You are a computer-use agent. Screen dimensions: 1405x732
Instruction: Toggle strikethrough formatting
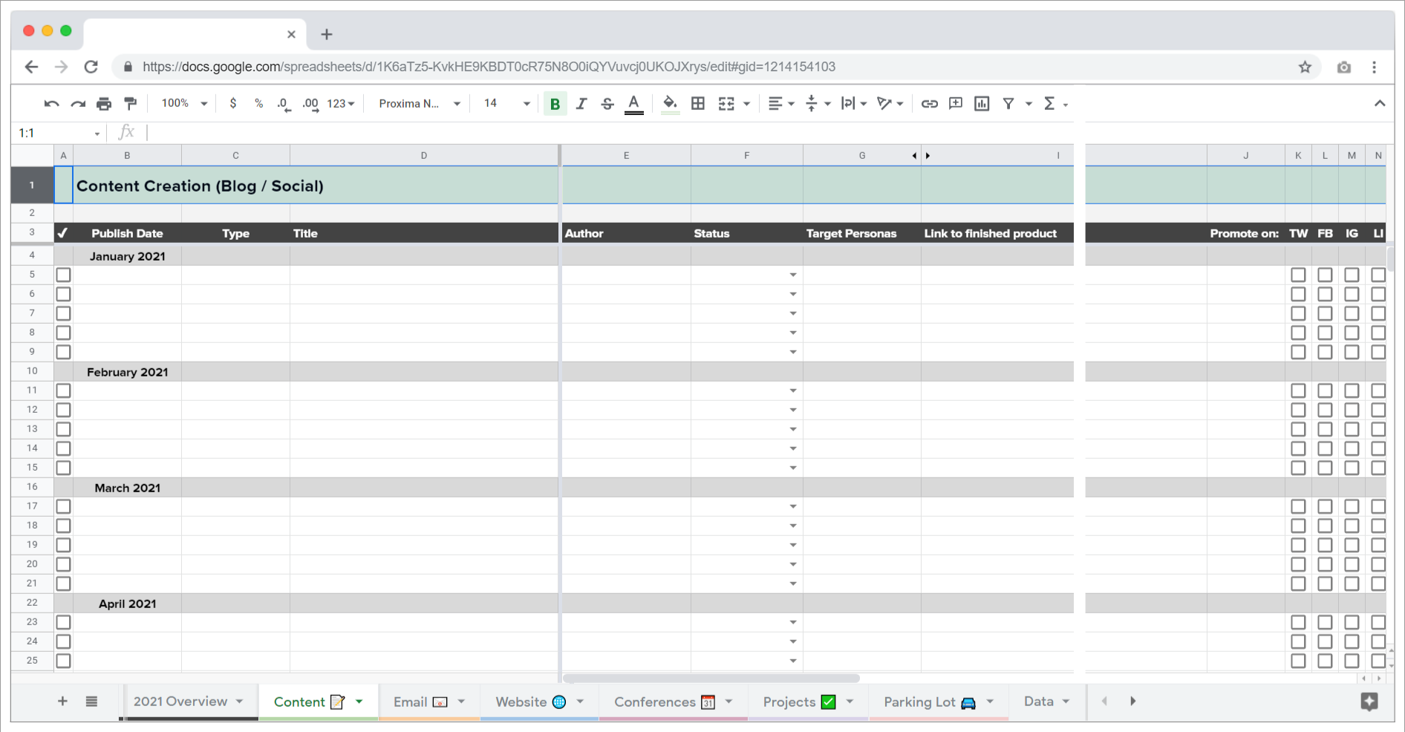pos(607,104)
